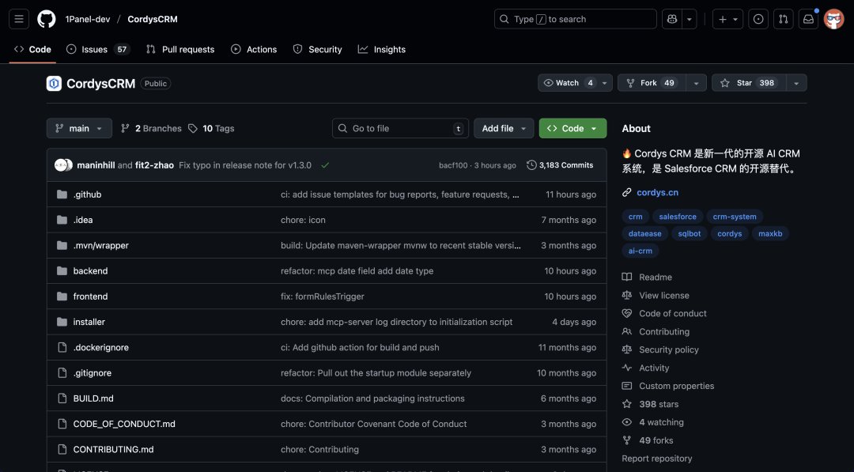This screenshot has height=472, width=854.
Task: Expand the main branch selector
Action: 79,128
